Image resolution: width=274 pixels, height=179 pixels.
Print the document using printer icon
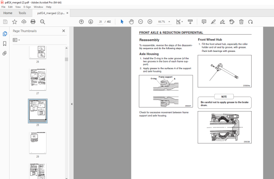pyautogui.click(x=33, y=22)
